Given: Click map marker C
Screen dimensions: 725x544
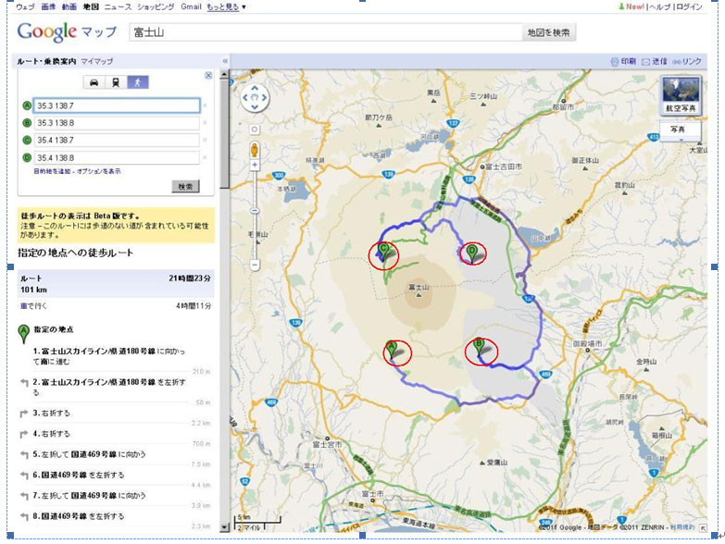Looking at the screenshot, I should click(382, 253).
